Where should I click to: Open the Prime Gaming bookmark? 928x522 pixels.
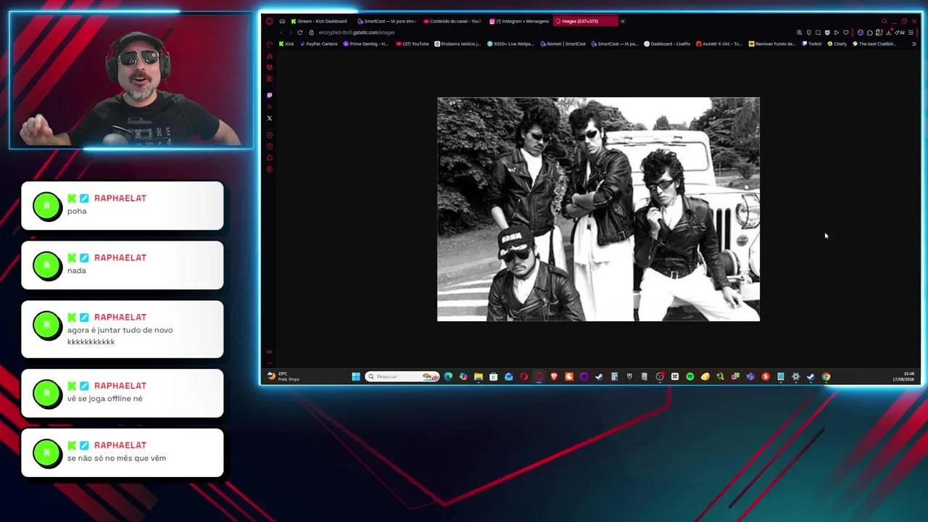[366, 44]
